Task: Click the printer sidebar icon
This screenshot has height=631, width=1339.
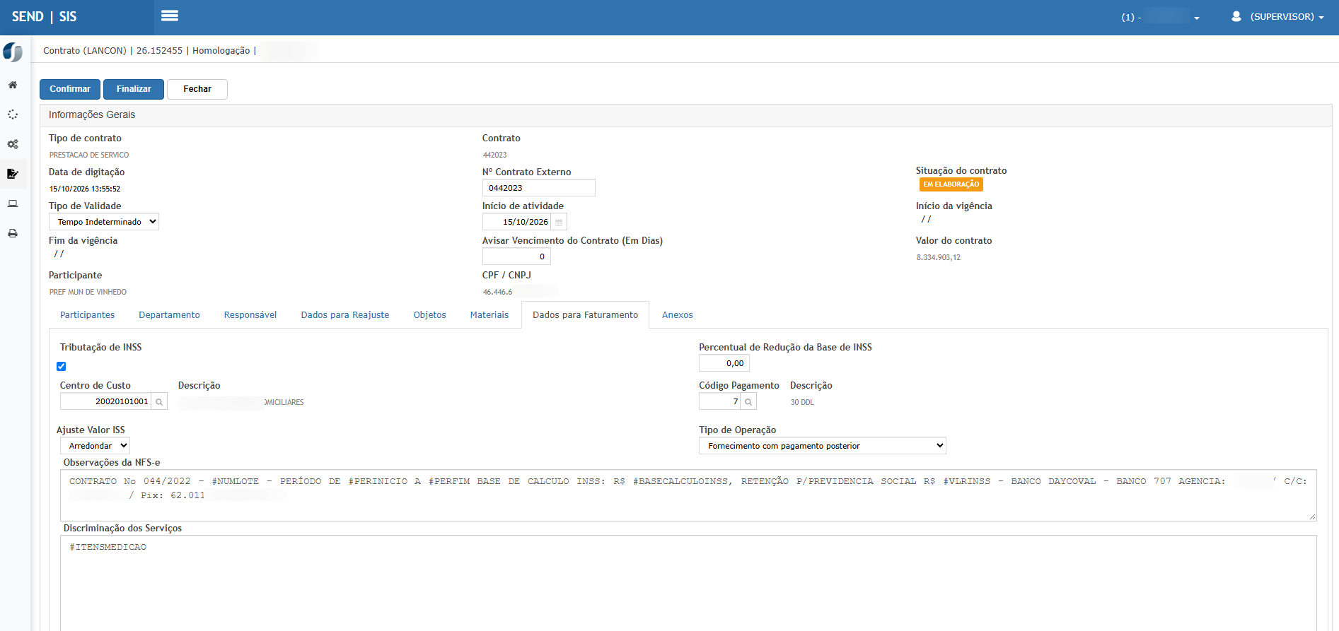Action: coord(13,233)
